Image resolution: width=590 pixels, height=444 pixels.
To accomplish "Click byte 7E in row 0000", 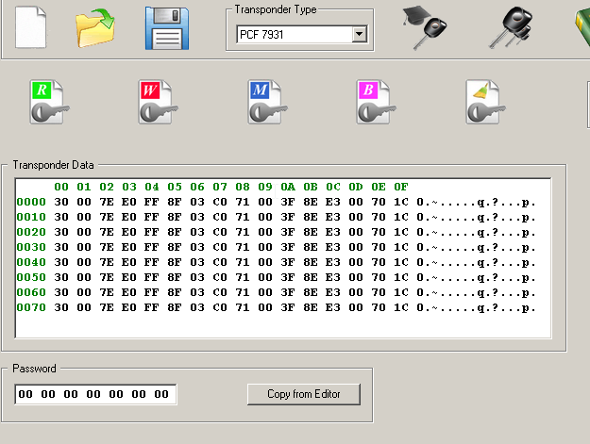I will tap(107, 202).
